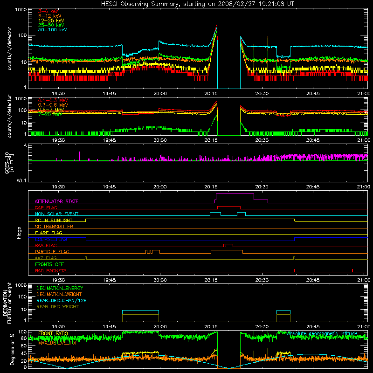Click the BAD_PACKETS flag label
The image size is (373, 373).
pyautogui.click(x=51, y=270)
